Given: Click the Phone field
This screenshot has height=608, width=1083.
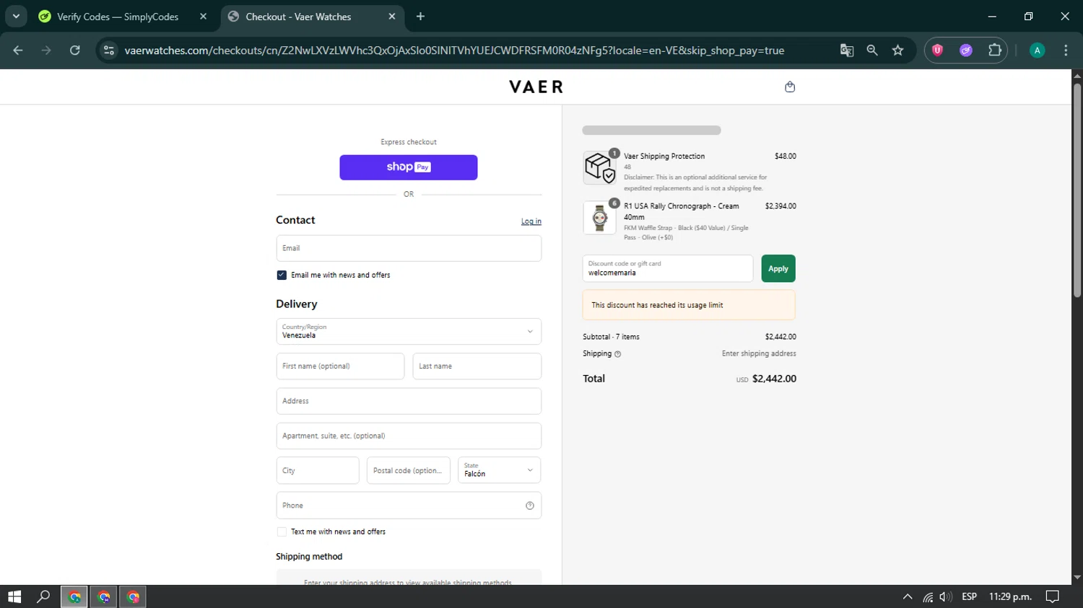Looking at the screenshot, I should click(409, 506).
